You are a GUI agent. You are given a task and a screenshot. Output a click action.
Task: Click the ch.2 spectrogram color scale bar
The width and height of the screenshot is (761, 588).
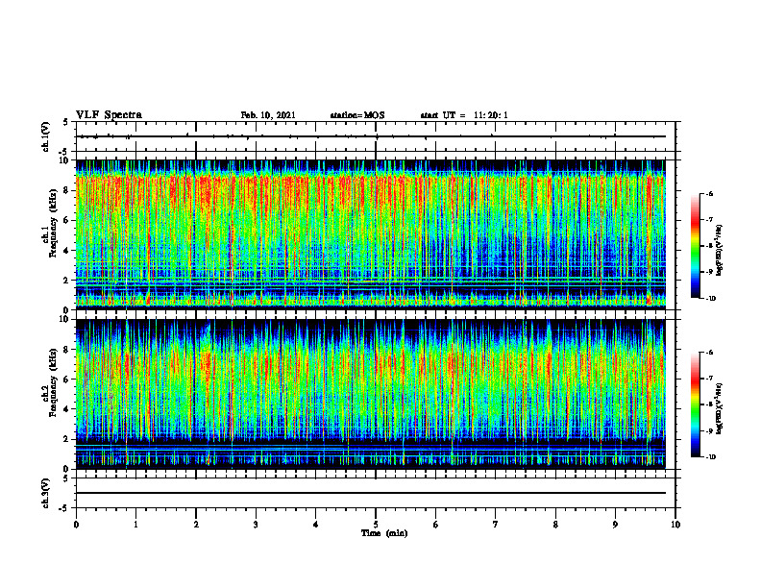(695, 404)
